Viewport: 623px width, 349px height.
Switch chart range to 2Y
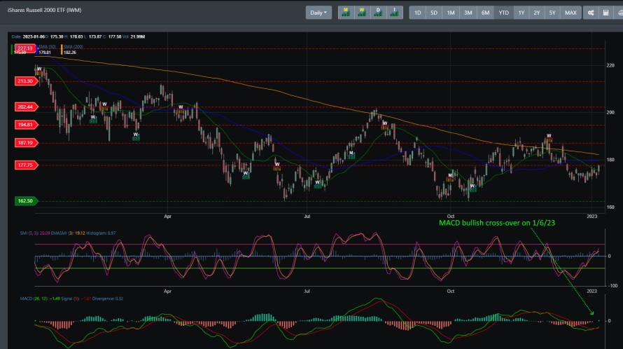pyautogui.click(x=537, y=13)
